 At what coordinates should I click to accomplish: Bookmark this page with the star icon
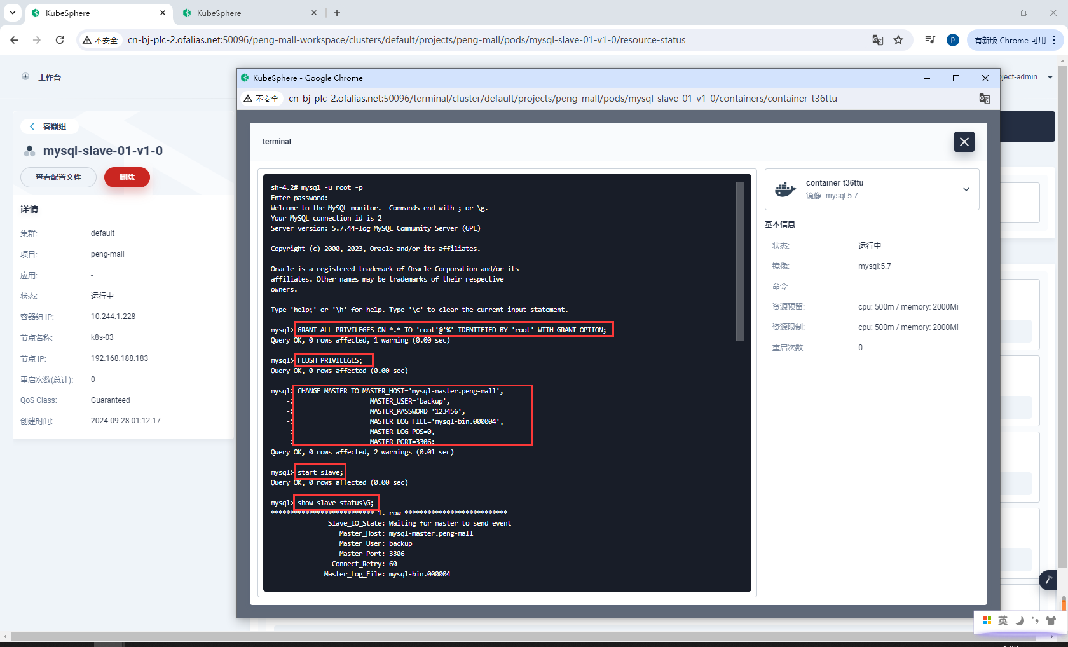(x=898, y=40)
